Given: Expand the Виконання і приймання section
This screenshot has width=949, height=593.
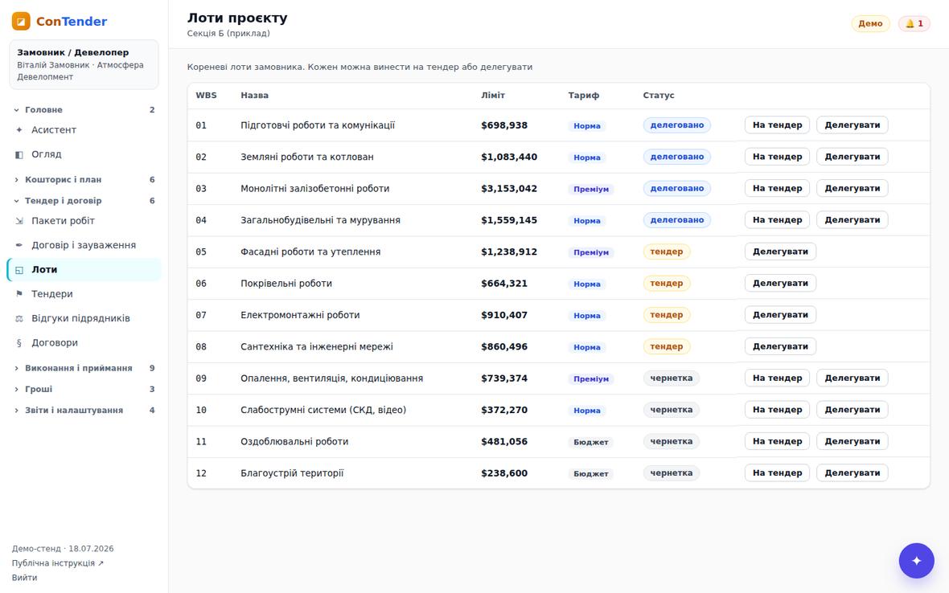Looking at the screenshot, I should 84,368.
